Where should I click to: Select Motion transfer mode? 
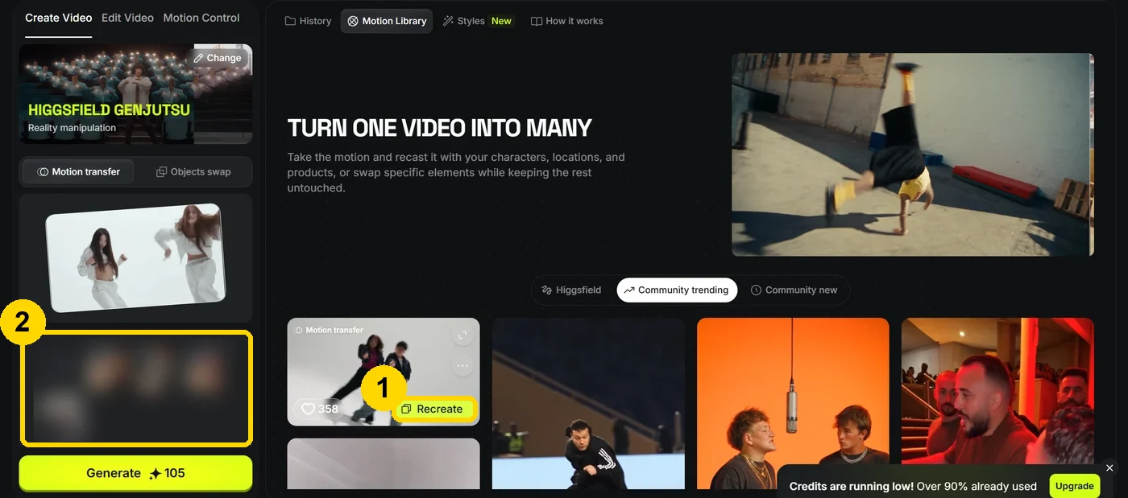pos(79,171)
